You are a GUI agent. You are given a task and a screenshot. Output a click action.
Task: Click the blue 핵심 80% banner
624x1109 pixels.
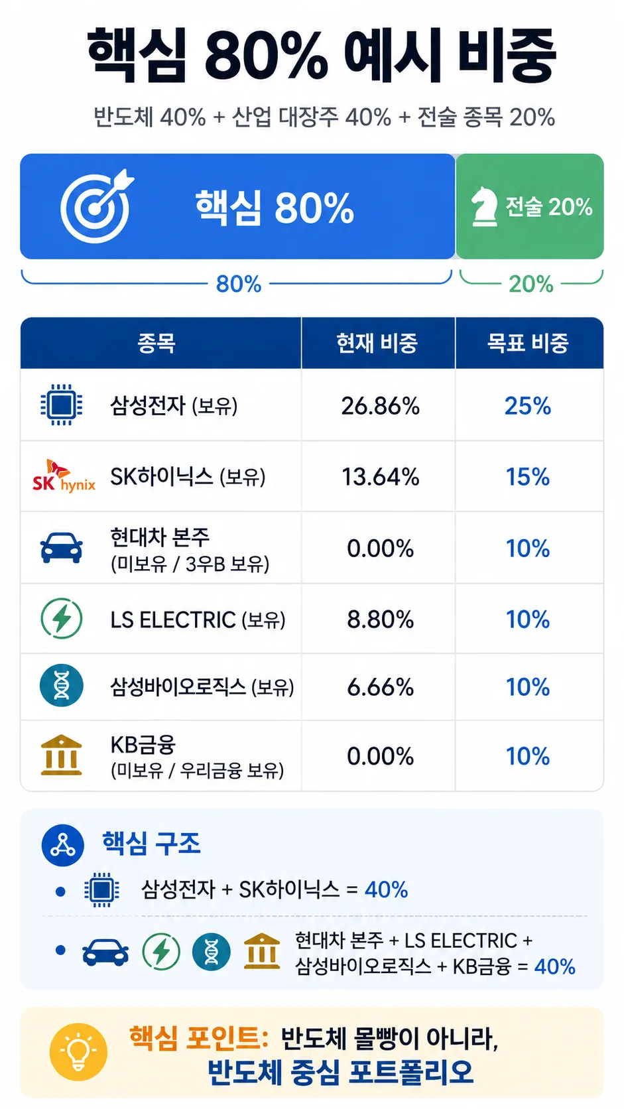click(237, 206)
